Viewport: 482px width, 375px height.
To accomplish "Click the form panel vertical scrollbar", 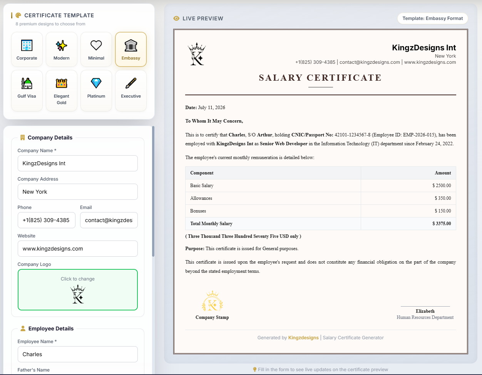I will [153, 191].
